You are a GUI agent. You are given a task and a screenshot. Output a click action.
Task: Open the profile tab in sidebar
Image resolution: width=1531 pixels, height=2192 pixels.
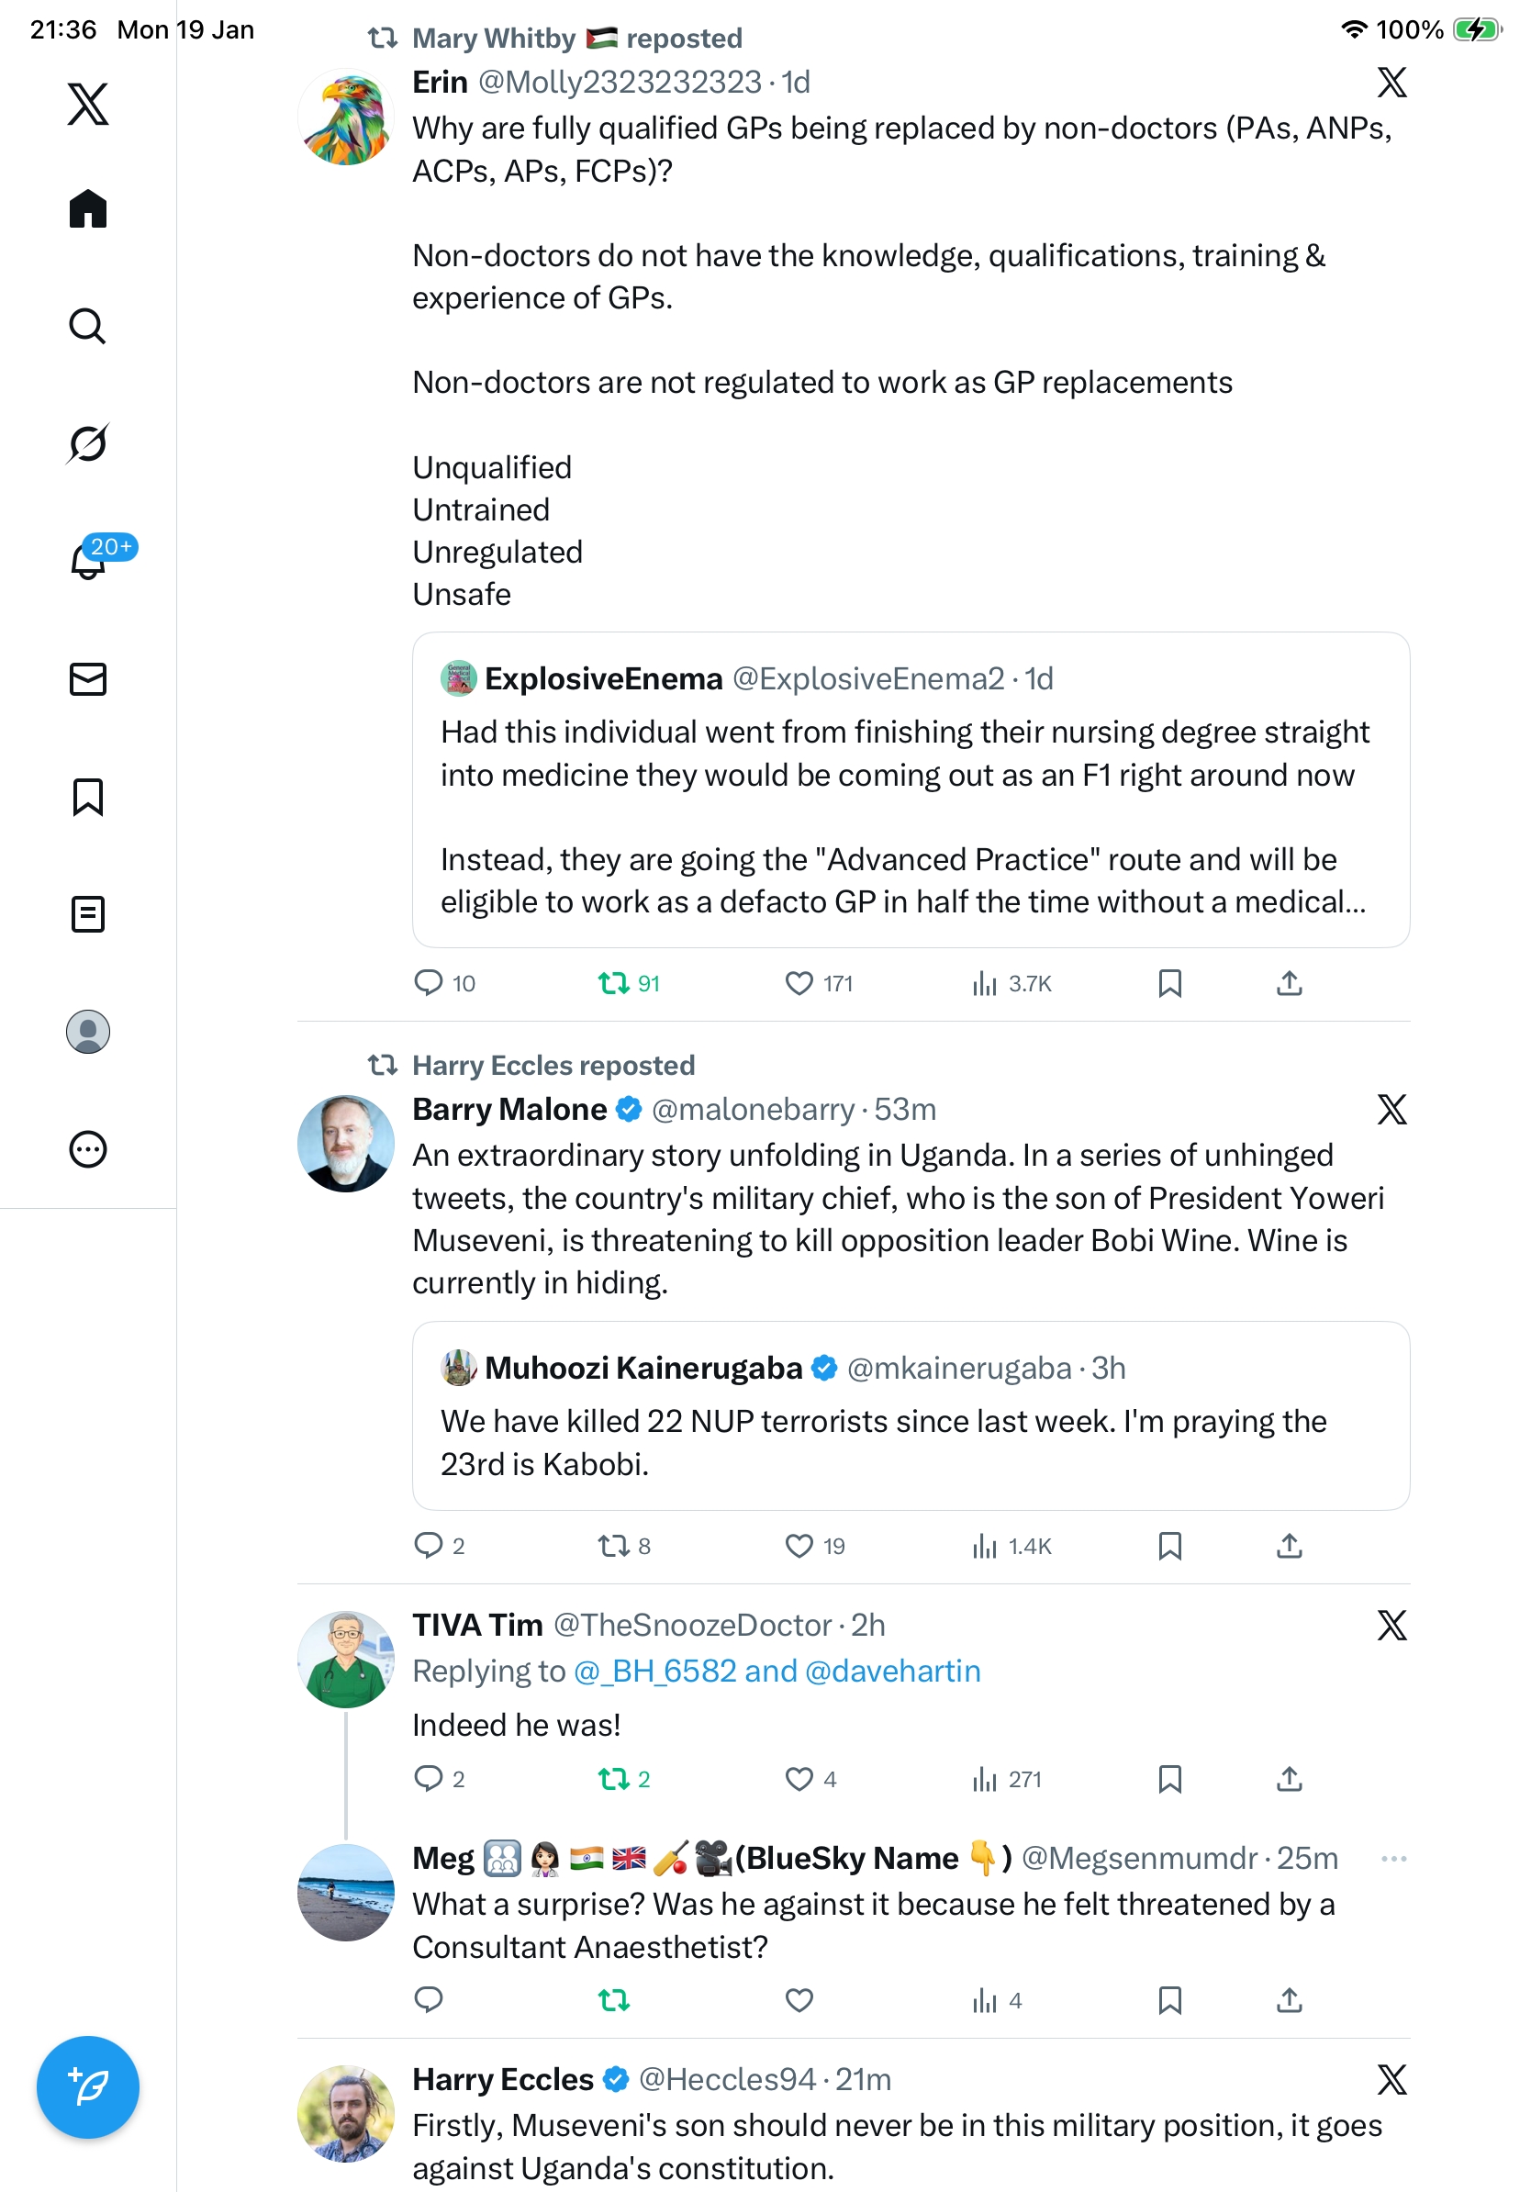tap(87, 1031)
